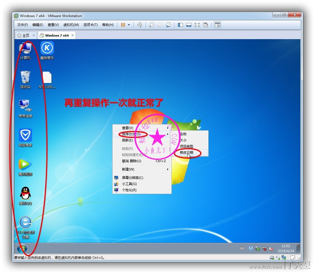Click the Send Ctrl+Alt+Del toolbar icon
The height and width of the screenshot is (274, 315).
coord(140,25)
